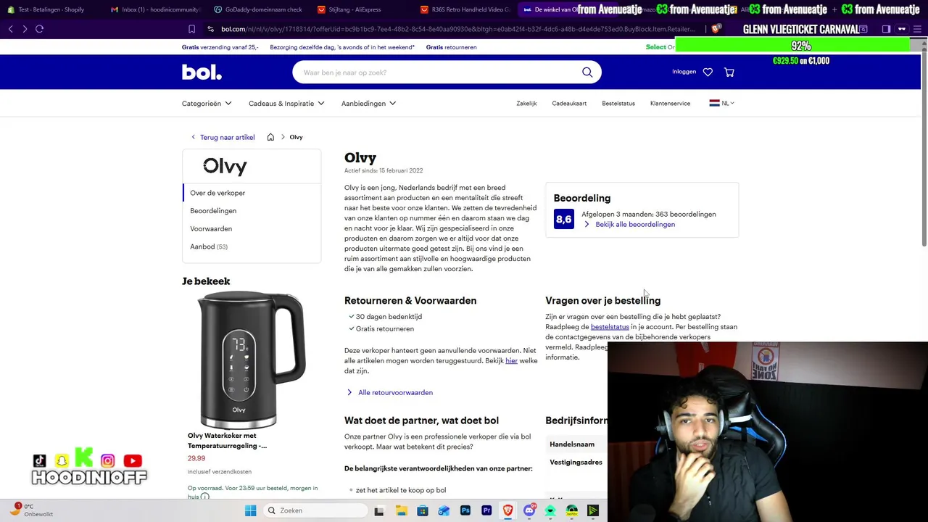Open Photoshop from taskbar
Screen dimensions: 928x522
tap(465, 510)
